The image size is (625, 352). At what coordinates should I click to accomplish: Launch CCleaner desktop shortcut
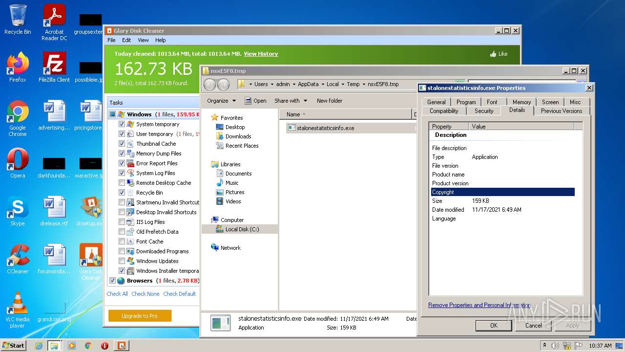click(x=18, y=259)
